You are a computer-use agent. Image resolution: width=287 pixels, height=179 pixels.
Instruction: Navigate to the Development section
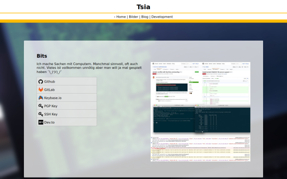(162, 17)
